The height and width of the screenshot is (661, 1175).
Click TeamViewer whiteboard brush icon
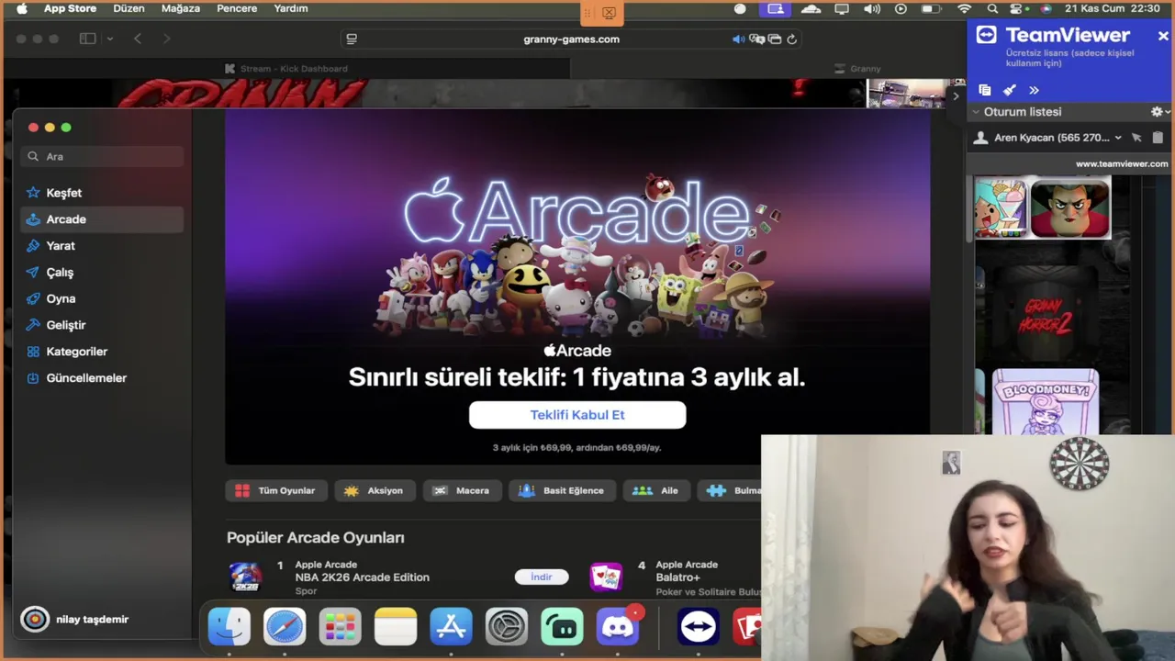[x=1009, y=90]
